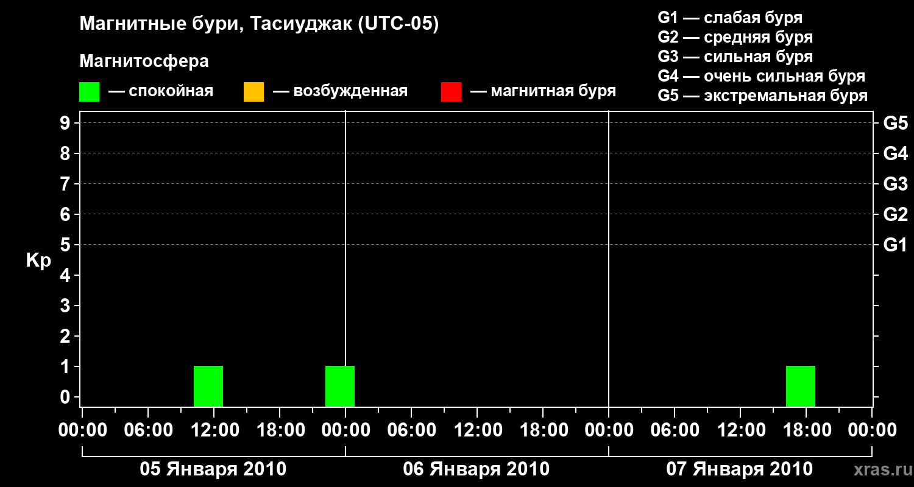The width and height of the screenshot is (914, 487).
Task: Click the 'G2 — средняя буря' legend line
Action: pyautogui.click(x=735, y=37)
